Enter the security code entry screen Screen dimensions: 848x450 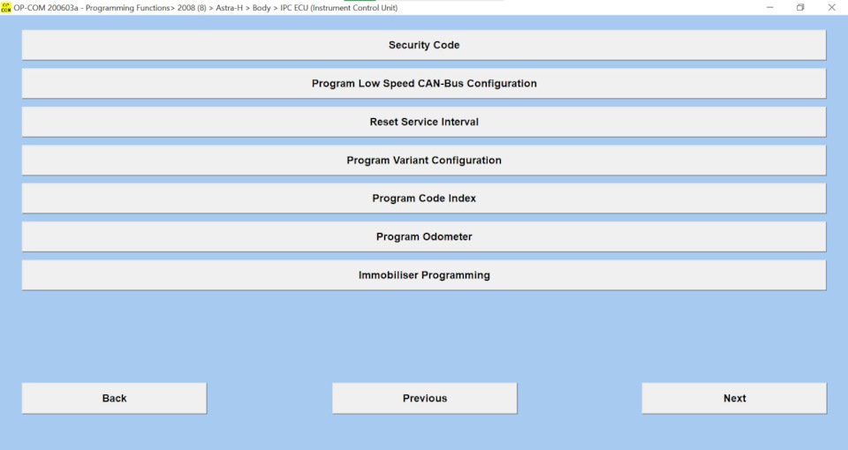[424, 45]
